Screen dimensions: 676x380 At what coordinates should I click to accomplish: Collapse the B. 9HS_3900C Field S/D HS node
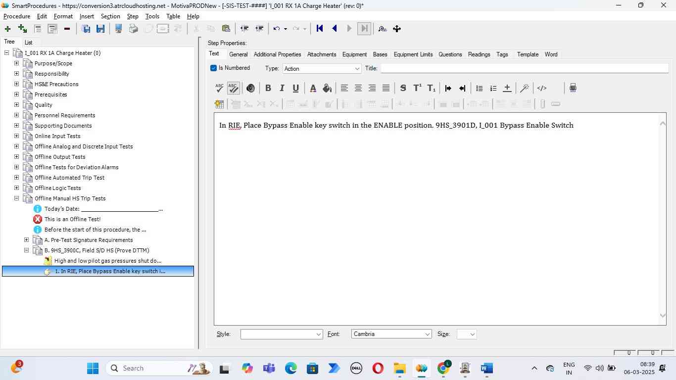click(x=26, y=250)
